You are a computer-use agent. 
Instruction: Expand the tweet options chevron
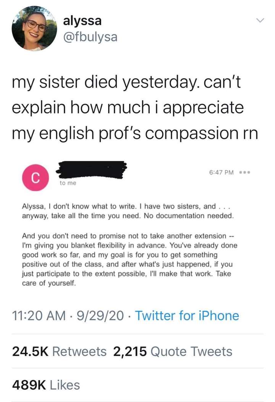tap(260, 20)
